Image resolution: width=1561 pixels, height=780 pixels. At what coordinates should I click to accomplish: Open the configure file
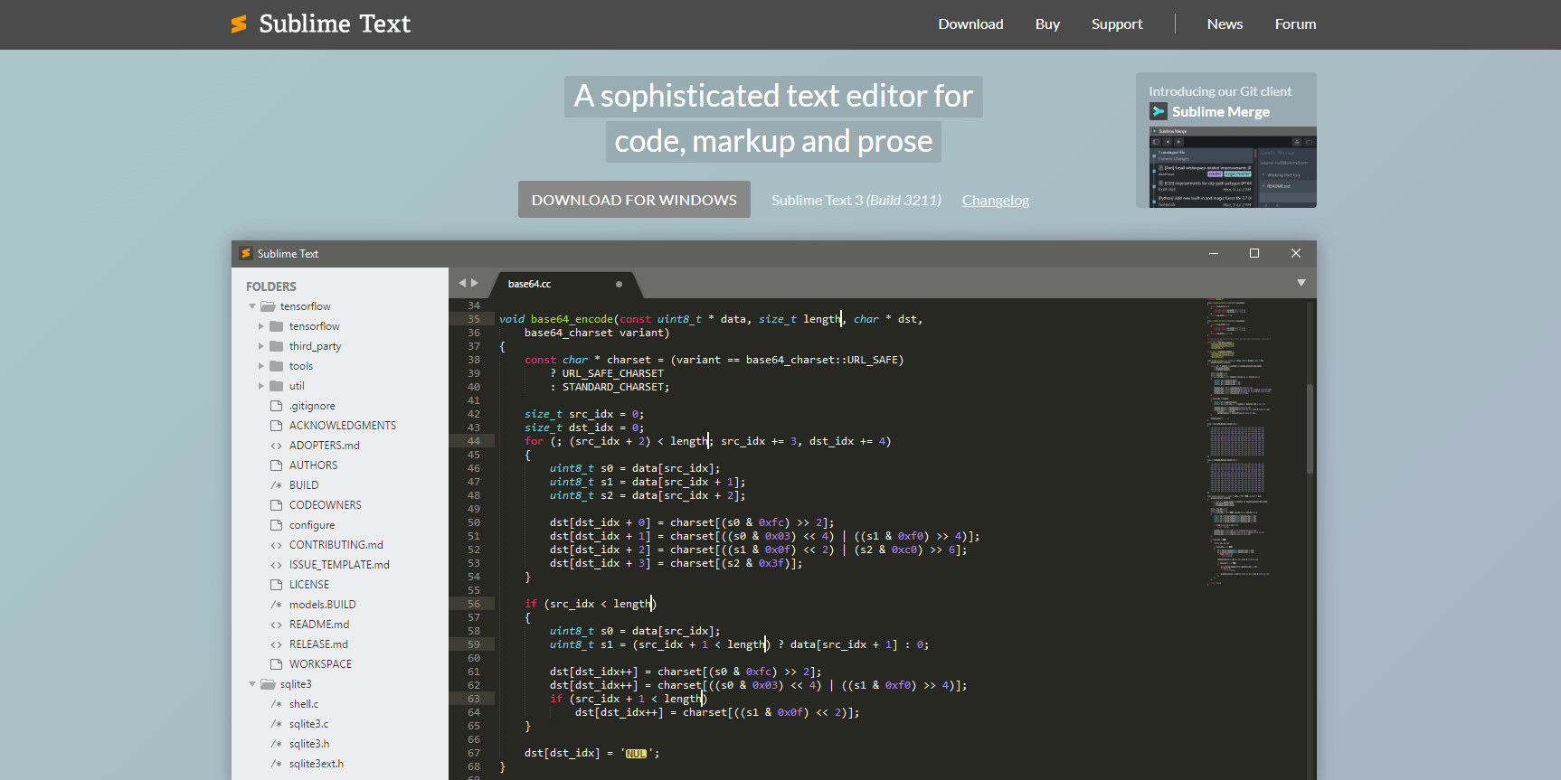(312, 525)
